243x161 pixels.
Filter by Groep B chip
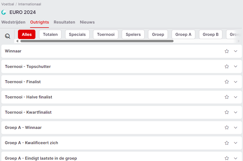[211, 34]
